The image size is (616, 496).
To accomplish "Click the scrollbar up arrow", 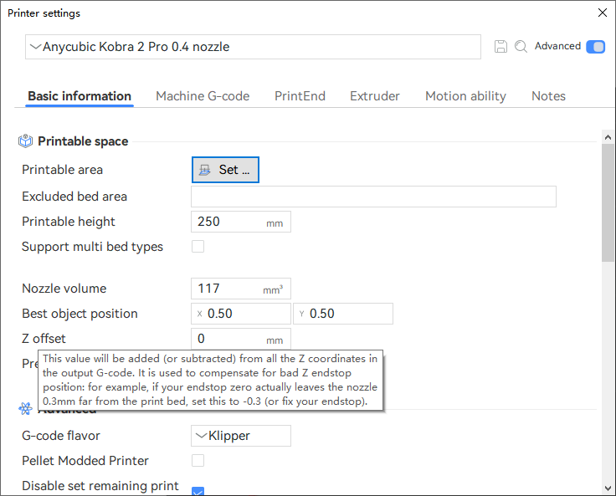I will [608, 137].
